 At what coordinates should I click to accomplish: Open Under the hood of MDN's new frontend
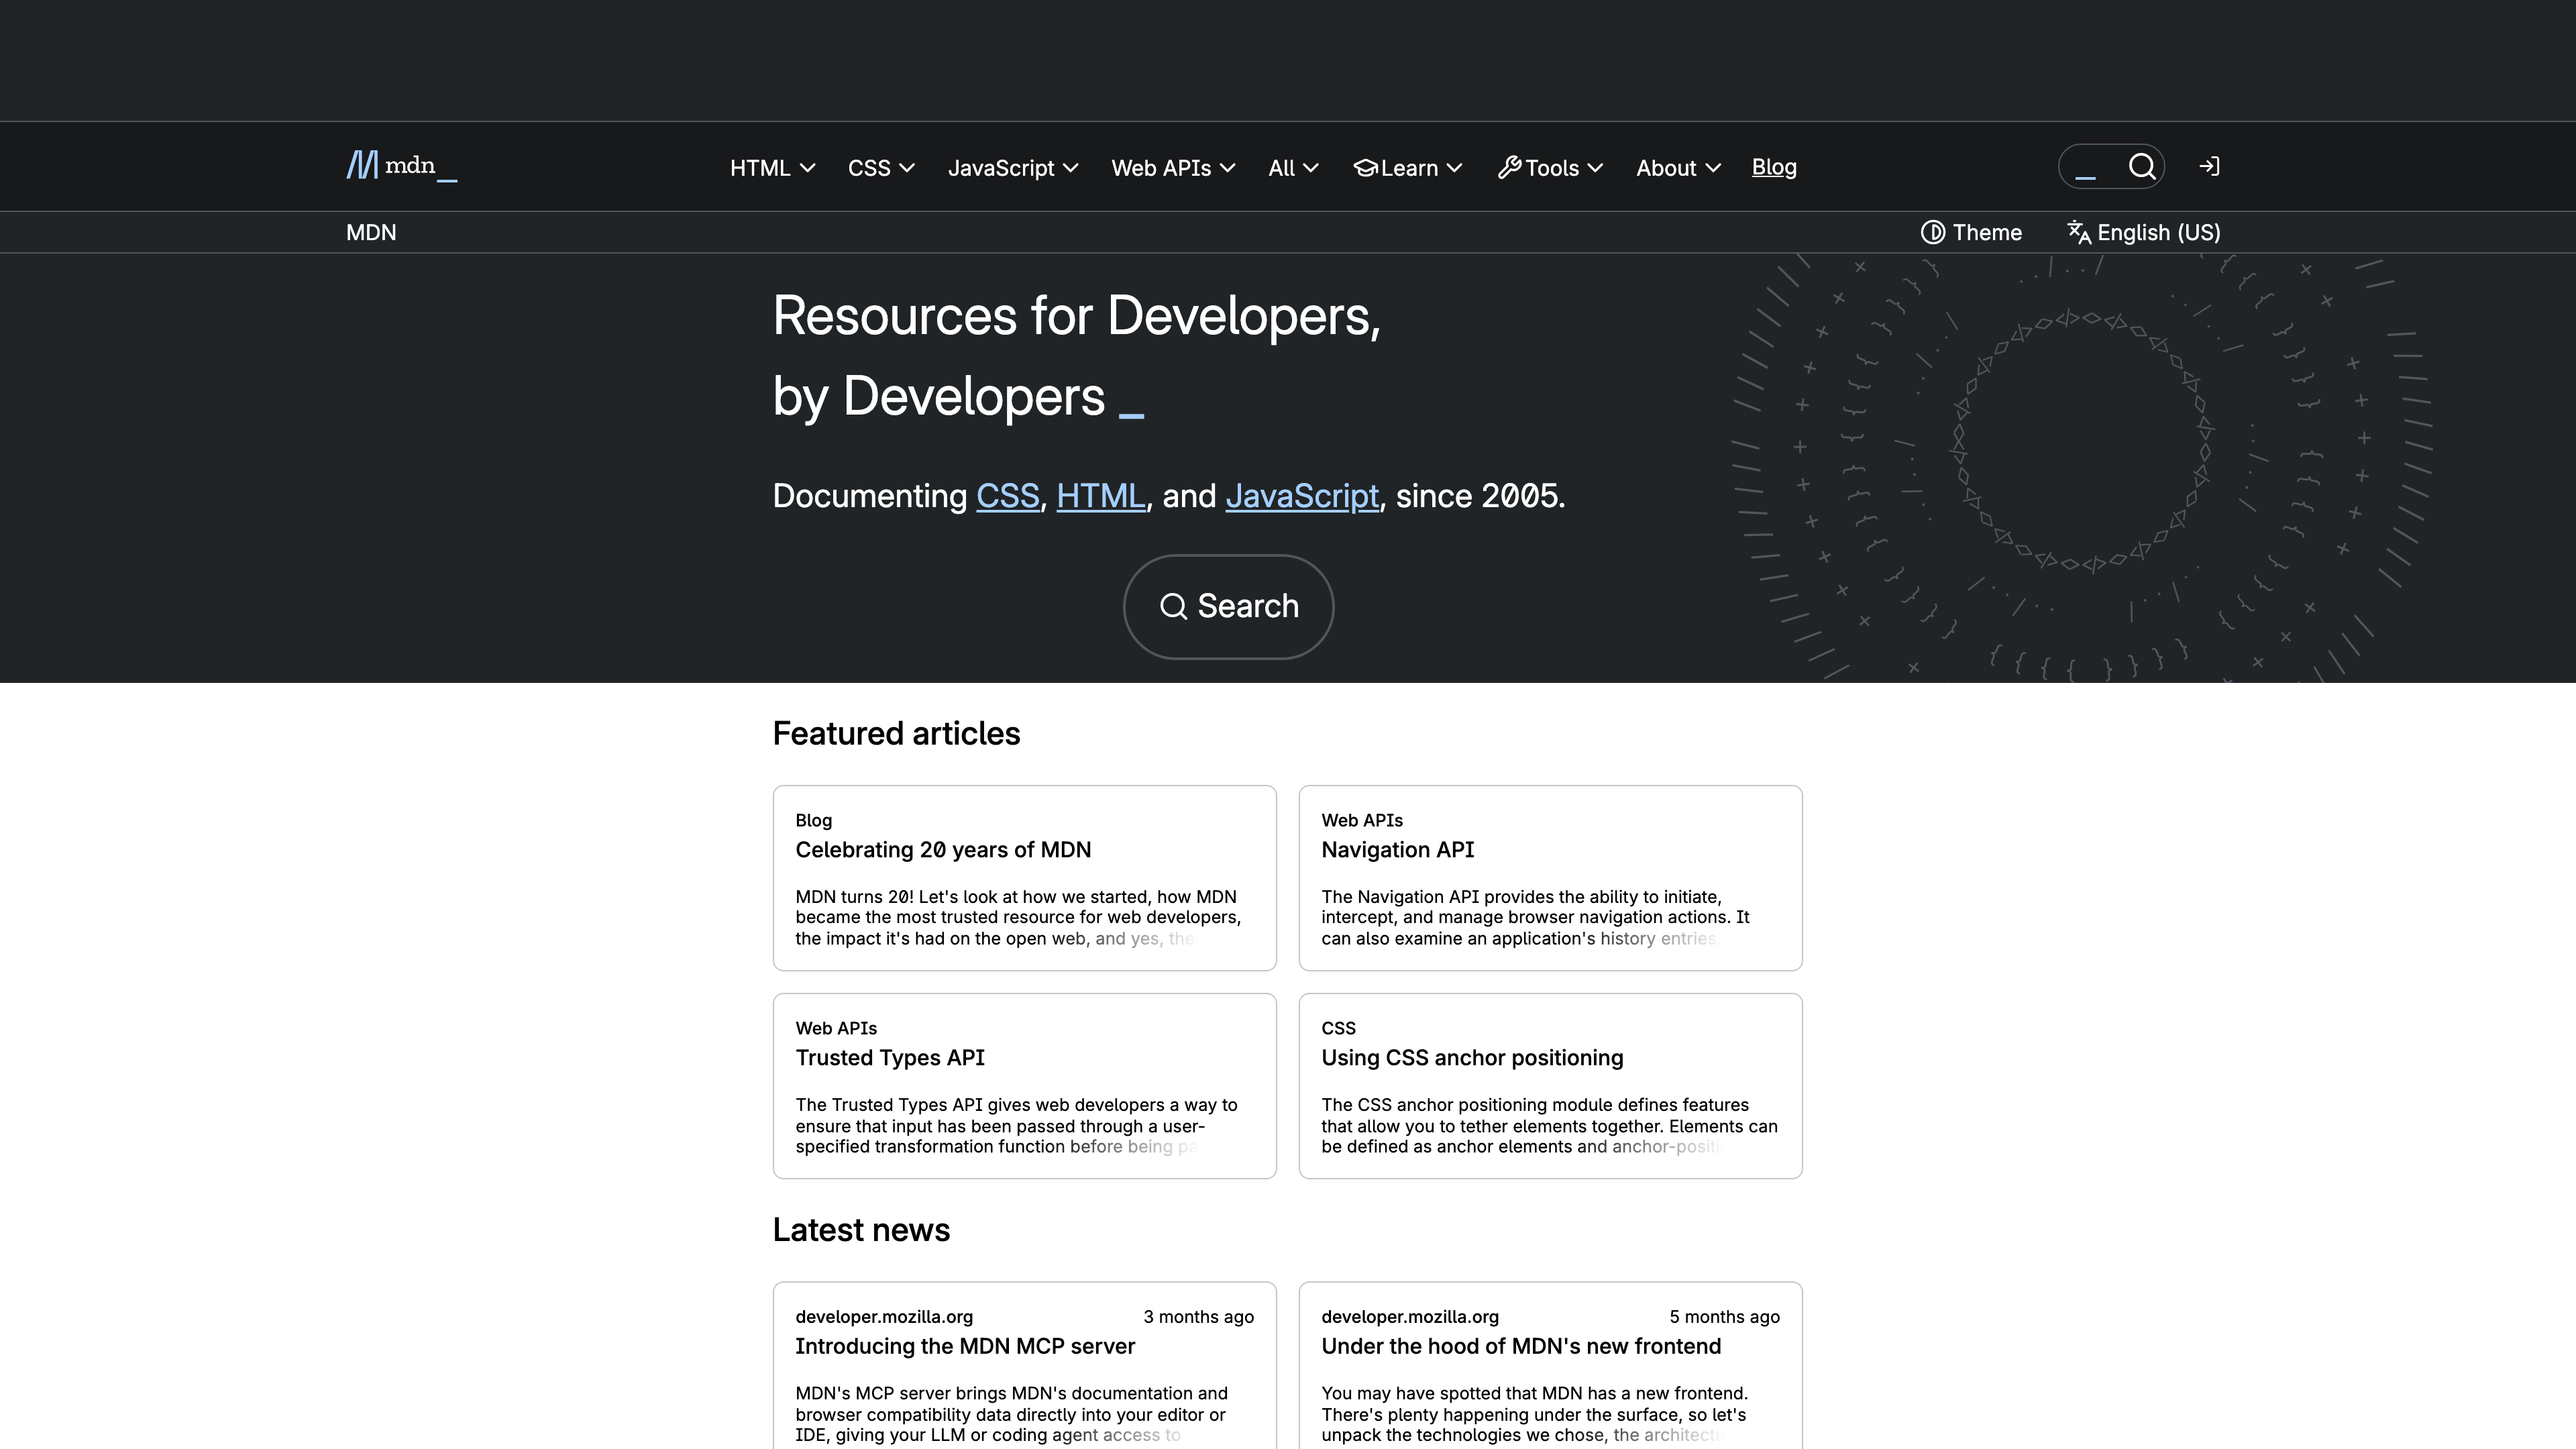click(x=1521, y=1346)
